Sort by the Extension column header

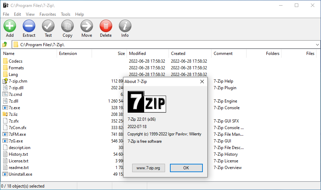tap(74, 54)
